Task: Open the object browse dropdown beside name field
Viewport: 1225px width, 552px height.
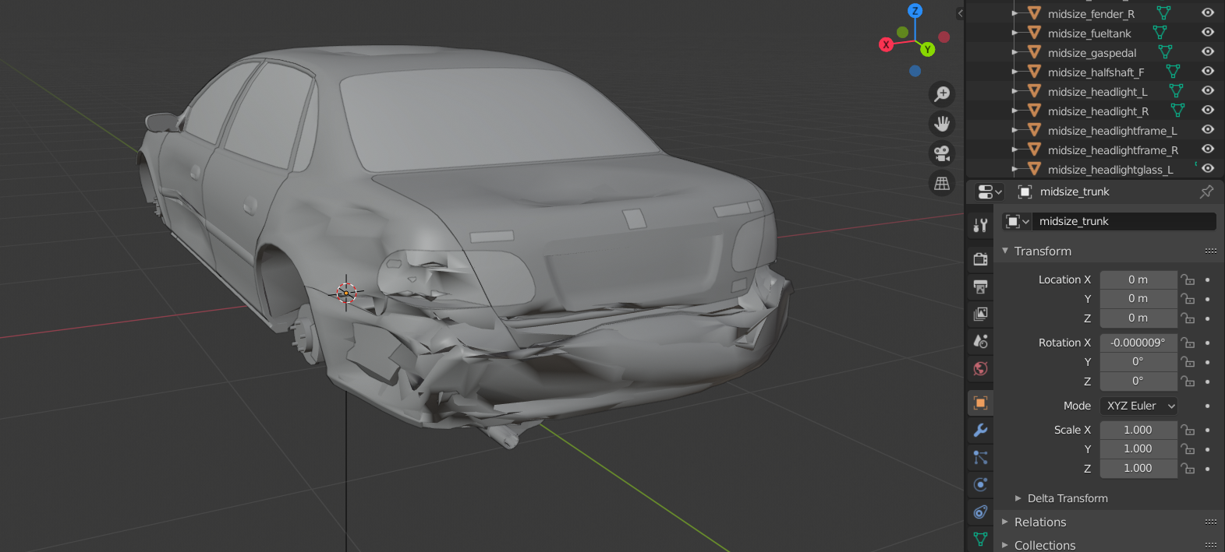Action: coord(1017,221)
